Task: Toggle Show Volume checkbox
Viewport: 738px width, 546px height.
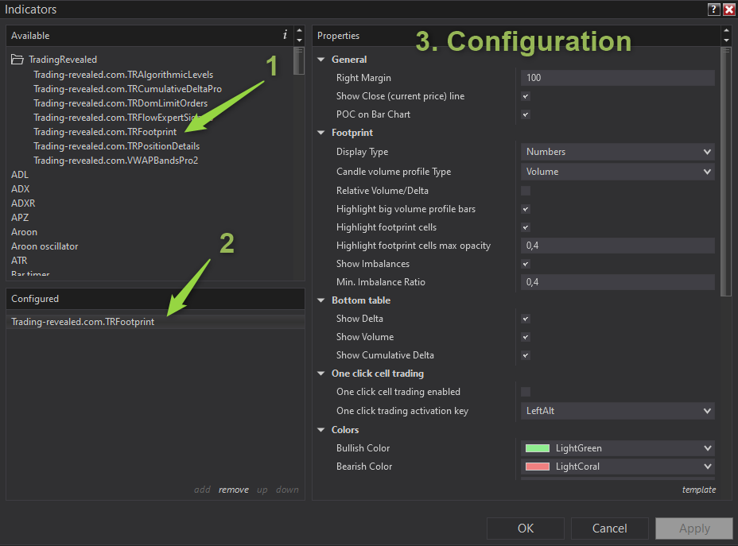Action: point(526,337)
